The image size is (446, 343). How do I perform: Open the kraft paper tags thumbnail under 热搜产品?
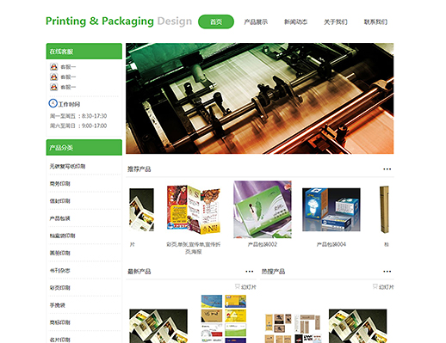(293, 328)
